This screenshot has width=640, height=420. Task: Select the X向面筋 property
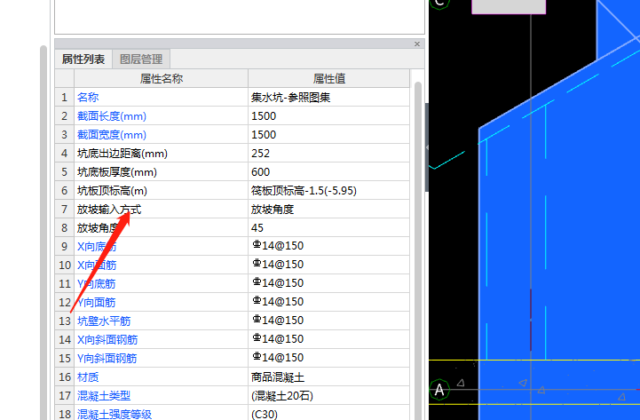click(x=97, y=265)
